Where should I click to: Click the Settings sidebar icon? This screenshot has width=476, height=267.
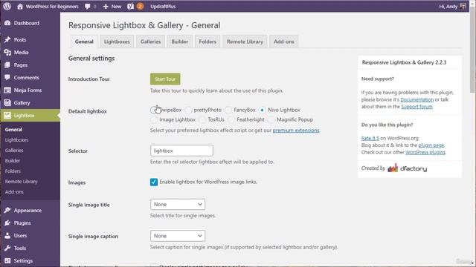(x=7, y=260)
